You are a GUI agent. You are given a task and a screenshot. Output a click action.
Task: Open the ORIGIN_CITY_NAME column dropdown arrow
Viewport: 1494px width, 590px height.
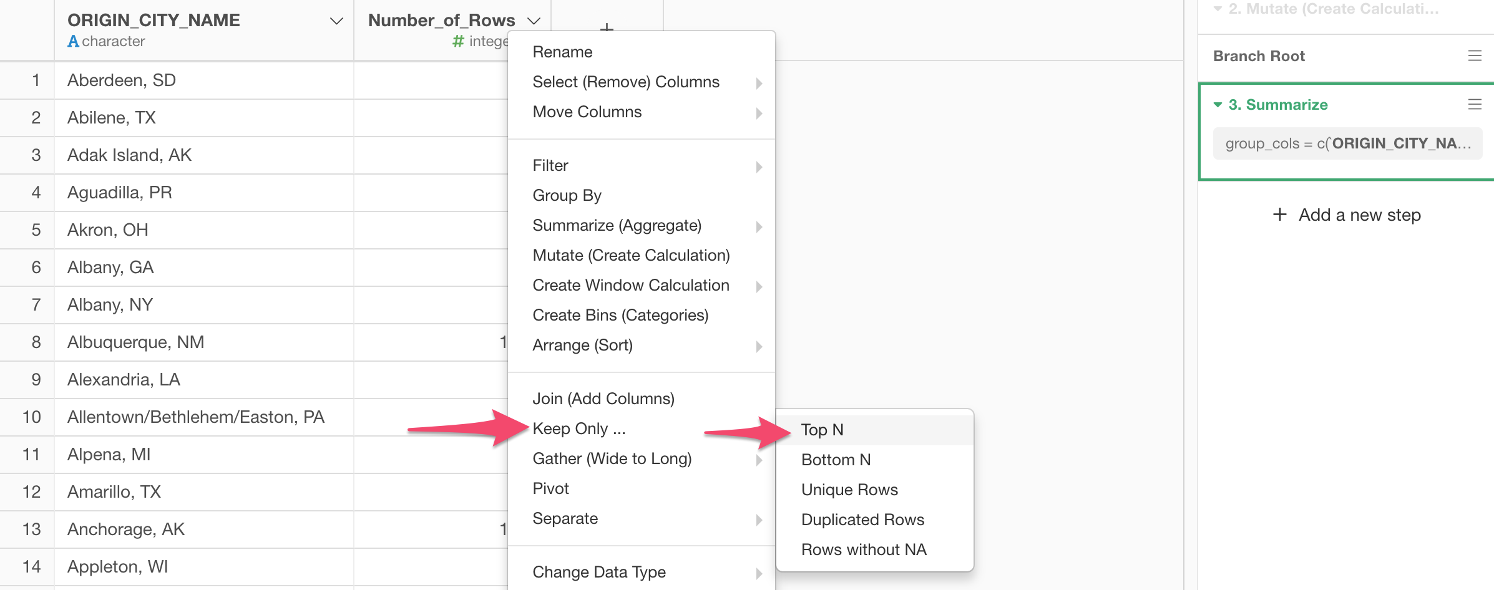pyautogui.click(x=336, y=21)
